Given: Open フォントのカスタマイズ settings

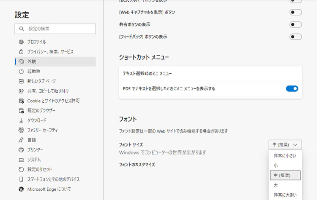Looking at the screenshot, I should tap(137, 165).
